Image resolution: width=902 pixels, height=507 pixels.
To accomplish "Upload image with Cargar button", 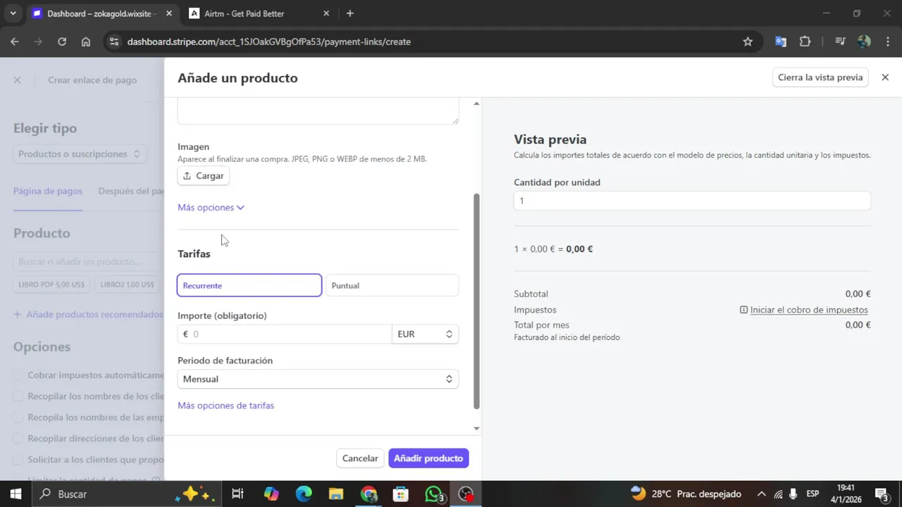I will coord(203,176).
